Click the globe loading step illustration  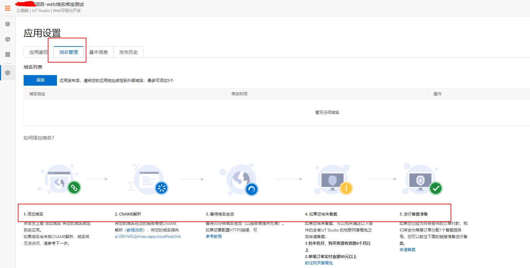(x=239, y=179)
